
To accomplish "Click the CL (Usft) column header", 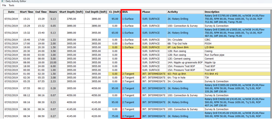I will click(x=115, y=12).
